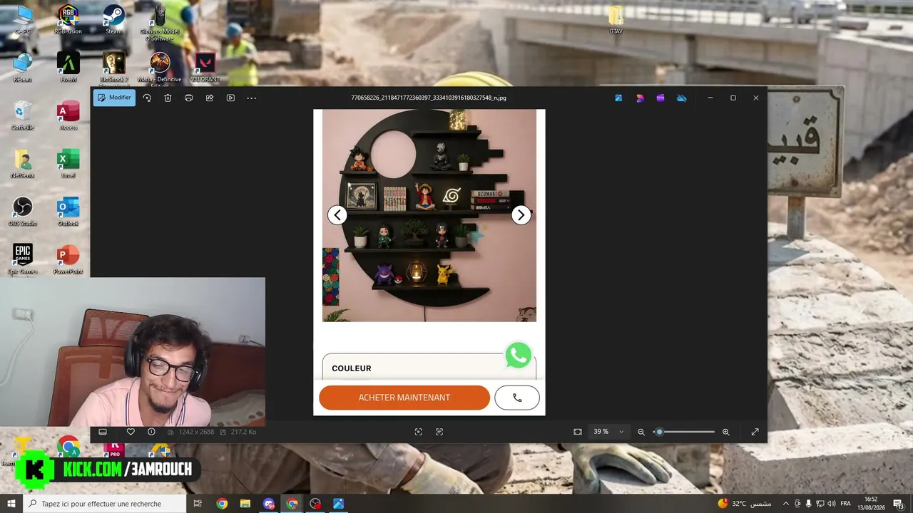Open the 39 % zoom dropdown
Viewport: 913px width, 513px height.
pyautogui.click(x=608, y=432)
